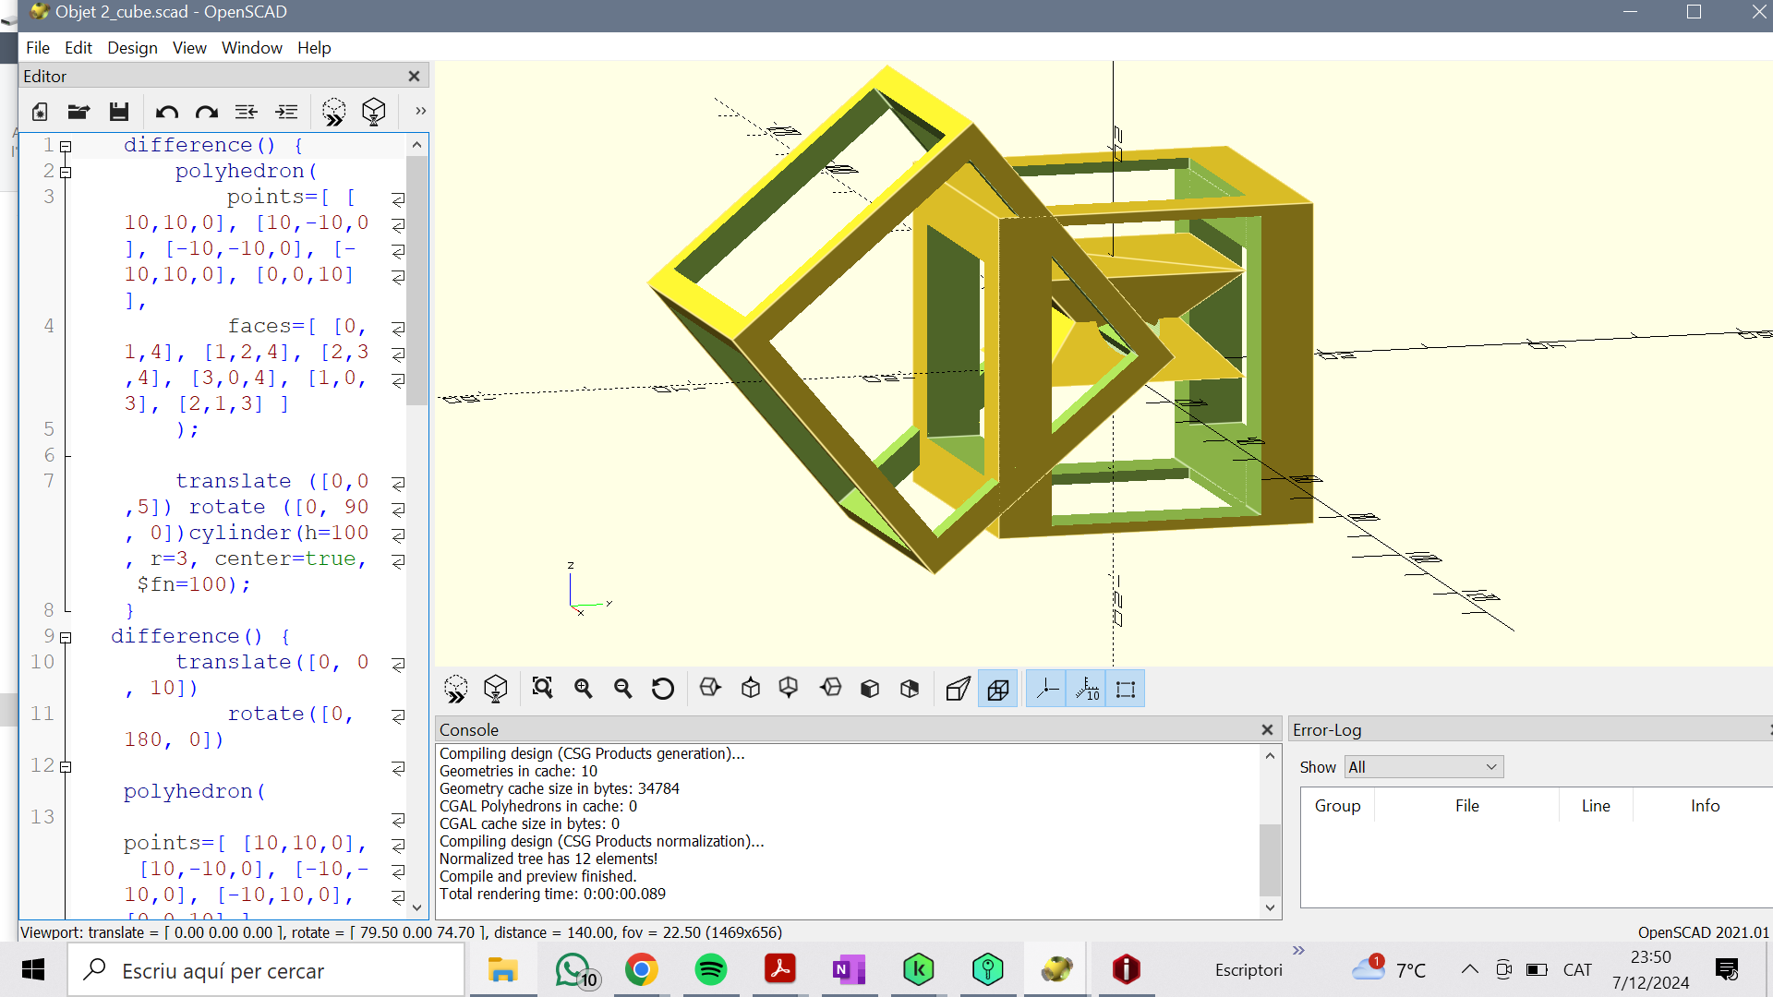Show hidden system tray icons
1773x997 pixels.
(1469, 969)
